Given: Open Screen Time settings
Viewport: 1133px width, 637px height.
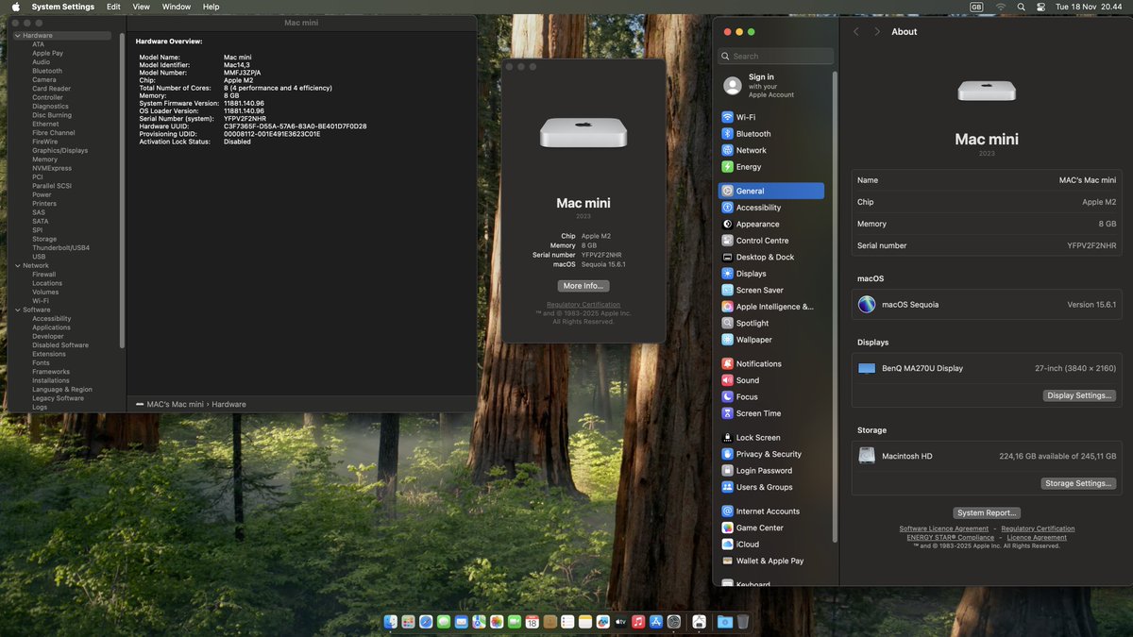Looking at the screenshot, I should pyautogui.click(x=771, y=413).
